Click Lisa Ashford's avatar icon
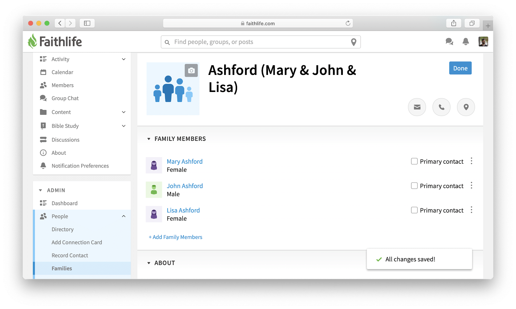This screenshot has width=516, height=309. coord(154,214)
